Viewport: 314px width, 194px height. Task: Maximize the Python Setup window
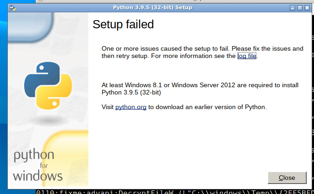[299, 8]
